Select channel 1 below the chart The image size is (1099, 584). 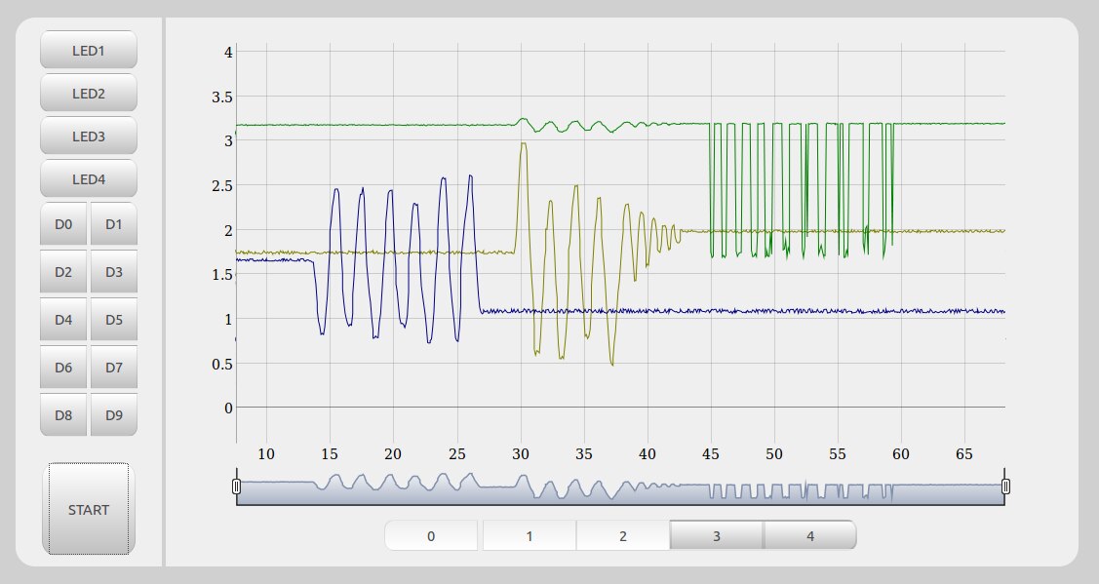tap(530, 535)
